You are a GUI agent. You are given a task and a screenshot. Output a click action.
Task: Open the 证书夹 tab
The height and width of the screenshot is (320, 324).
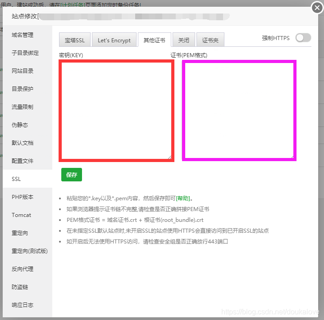click(x=210, y=40)
